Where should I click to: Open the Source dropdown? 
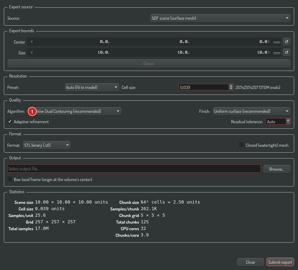[220, 18]
